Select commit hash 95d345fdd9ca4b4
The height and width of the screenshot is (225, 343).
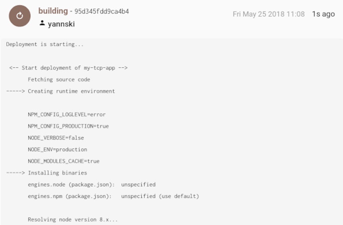102,11
